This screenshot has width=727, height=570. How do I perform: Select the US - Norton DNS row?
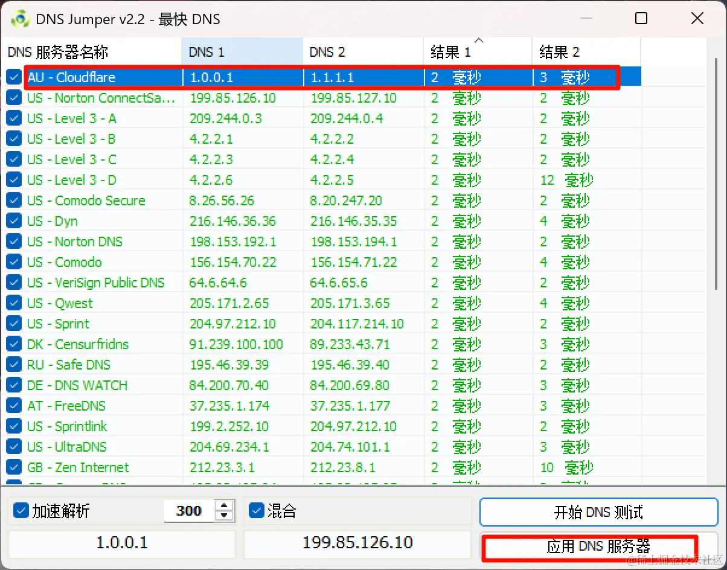coord(354,242)
